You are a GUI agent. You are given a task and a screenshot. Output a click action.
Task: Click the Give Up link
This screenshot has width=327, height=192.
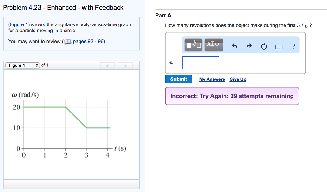(238, 79)
